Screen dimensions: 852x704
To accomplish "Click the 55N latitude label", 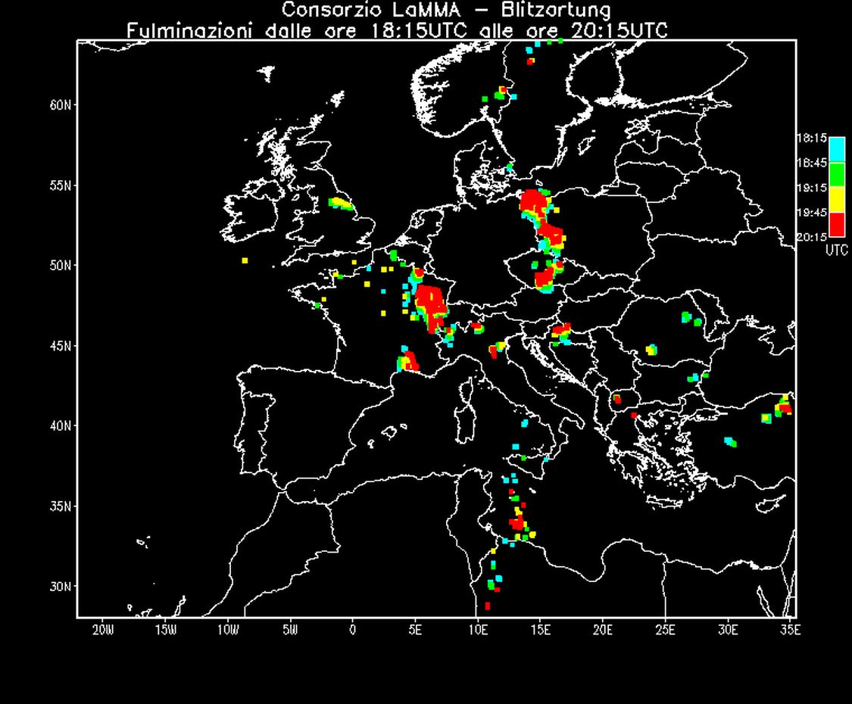I will point(61,185).
